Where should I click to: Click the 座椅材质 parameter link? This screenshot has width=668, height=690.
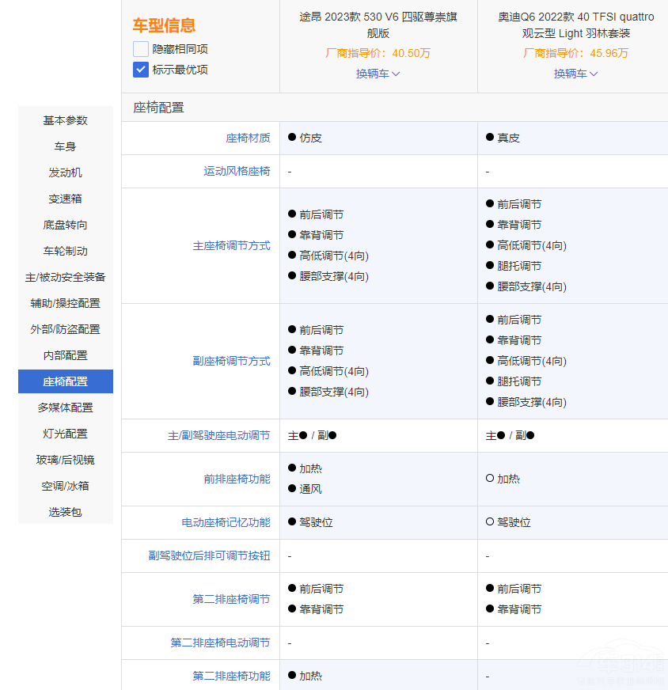248,138
